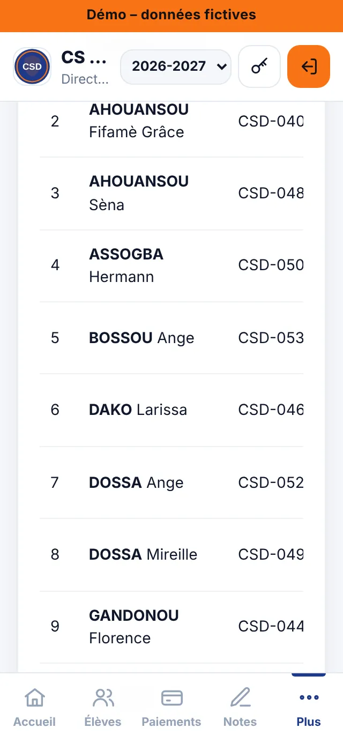
Task: Open the Paiements card icon
Action: [x=171, y=698]
